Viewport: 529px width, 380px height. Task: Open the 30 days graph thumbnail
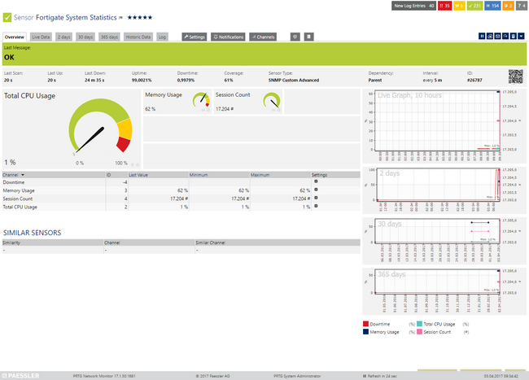point(444,241)
